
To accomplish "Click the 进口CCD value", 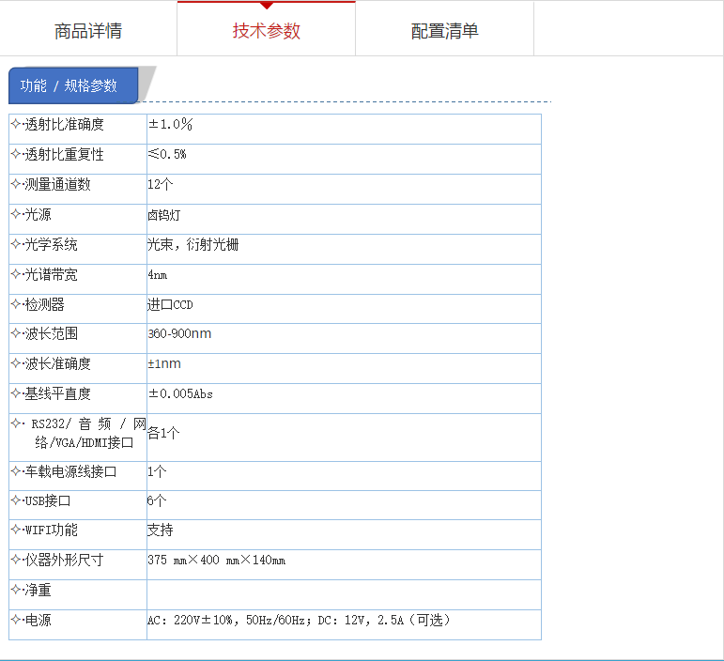I will click(x=170, y=304).
